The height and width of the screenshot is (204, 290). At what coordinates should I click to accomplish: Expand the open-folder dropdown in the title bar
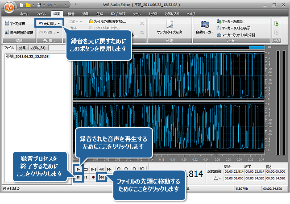point(33,5)
